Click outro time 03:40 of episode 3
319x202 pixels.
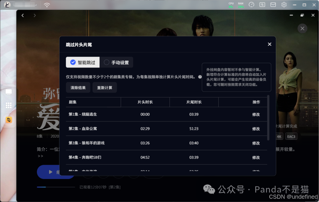click(194, 143)
